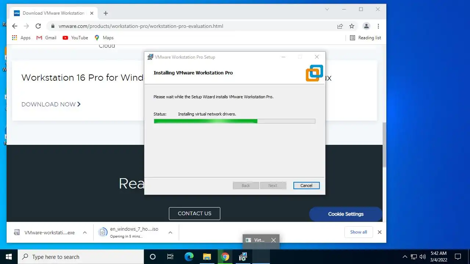Image resolution: width=470 pixels, height=264 pixels.
Task: Open network status tray icon
Action: pyautogui.click(x=414, y=257)
